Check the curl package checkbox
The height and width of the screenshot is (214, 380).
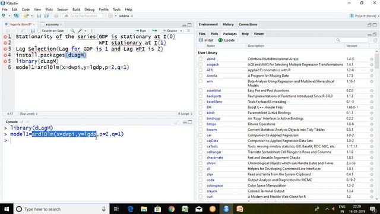(x=201, y=197)
